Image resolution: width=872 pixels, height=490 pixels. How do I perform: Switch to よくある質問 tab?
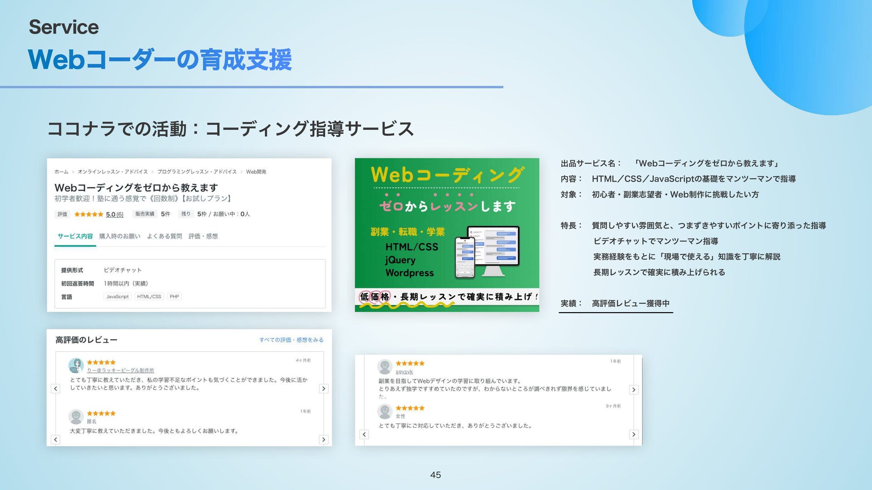point(164,236)
